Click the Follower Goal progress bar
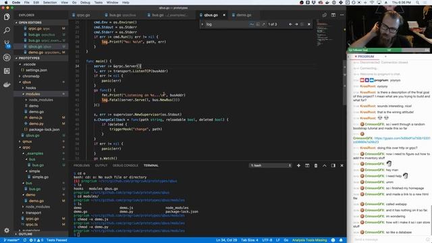This screenshot has width=432, height=243. tap(389, 50)
